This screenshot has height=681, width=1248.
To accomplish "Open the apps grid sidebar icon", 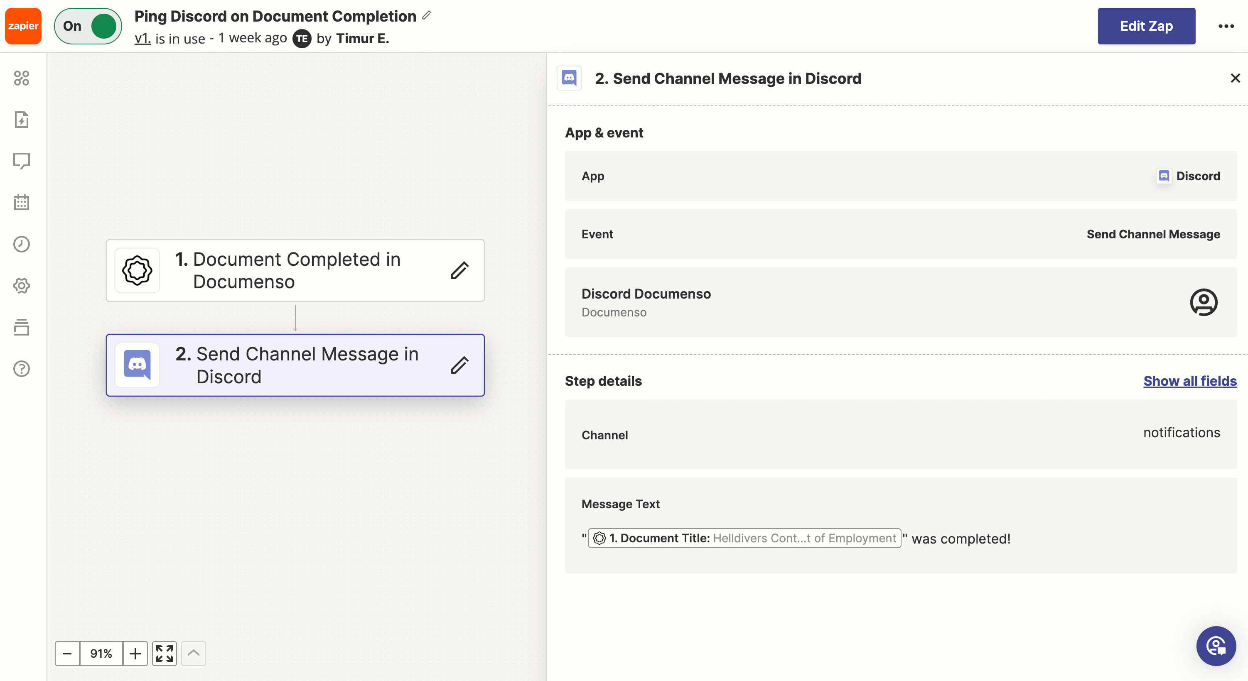I will 22,78.
